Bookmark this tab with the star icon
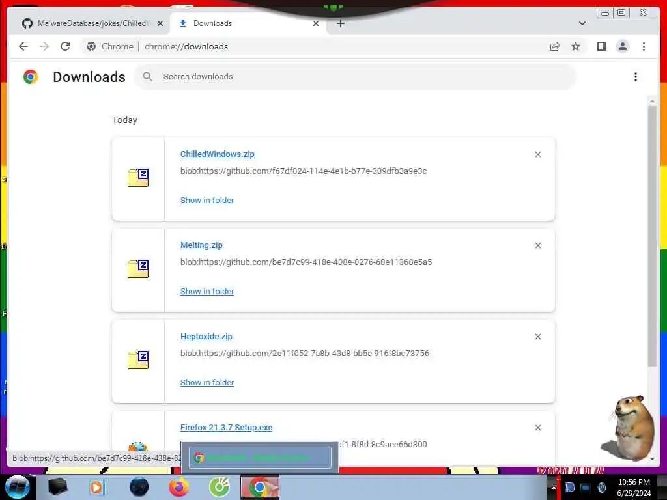The height and width of the screenshot is (500, 667). coord(576,46)
